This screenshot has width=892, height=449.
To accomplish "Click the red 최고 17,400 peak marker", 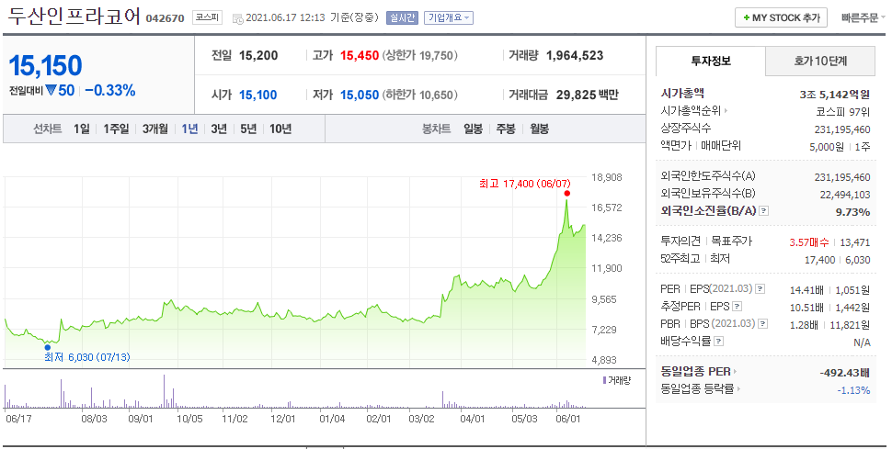I will [566, 193].
